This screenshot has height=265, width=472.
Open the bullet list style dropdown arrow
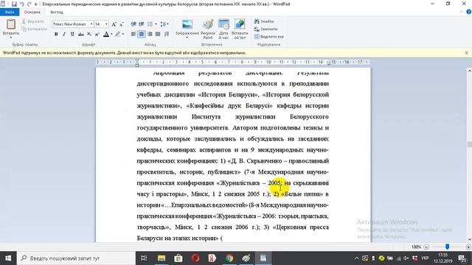coord(156,24)
